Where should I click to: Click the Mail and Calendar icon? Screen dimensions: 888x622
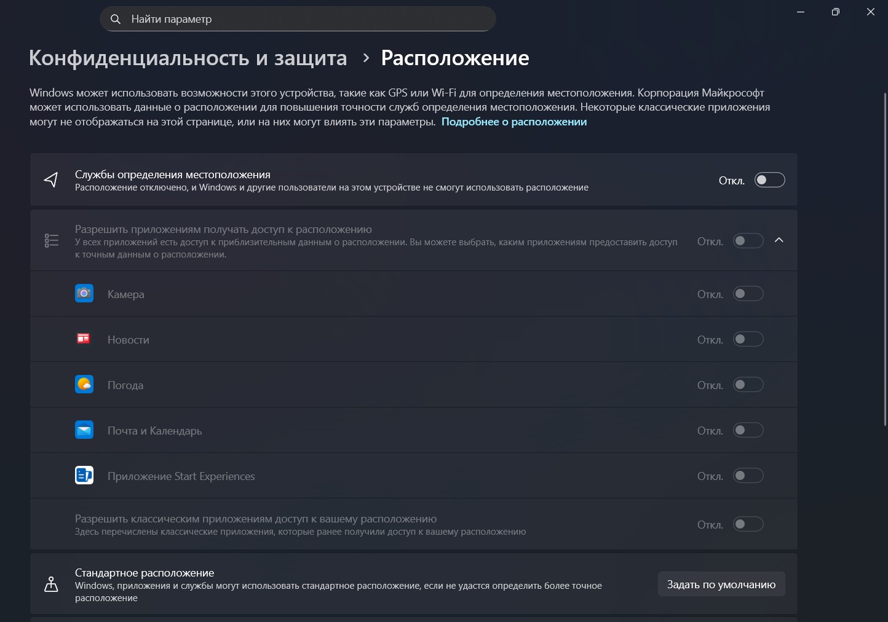pos(84,430)
